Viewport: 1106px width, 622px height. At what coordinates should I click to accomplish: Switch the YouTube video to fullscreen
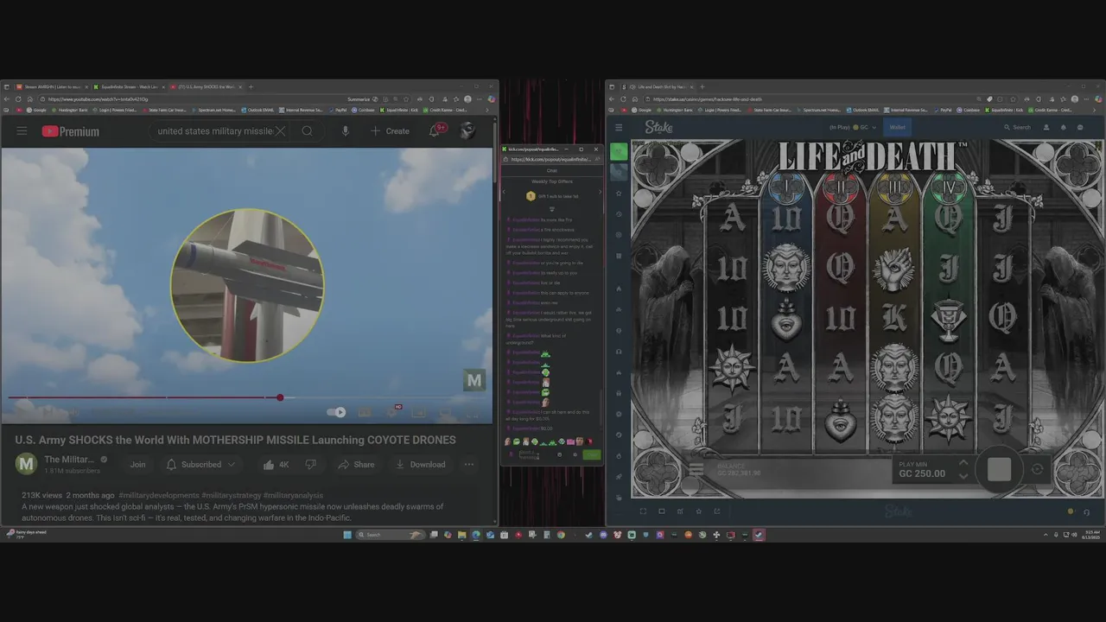click(x=473, y=412)
